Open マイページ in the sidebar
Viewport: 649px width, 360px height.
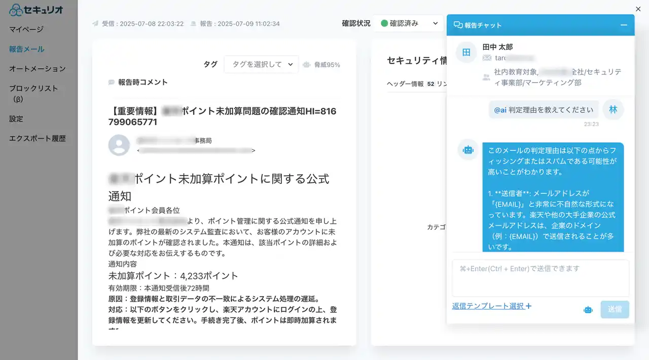(26, 29)
